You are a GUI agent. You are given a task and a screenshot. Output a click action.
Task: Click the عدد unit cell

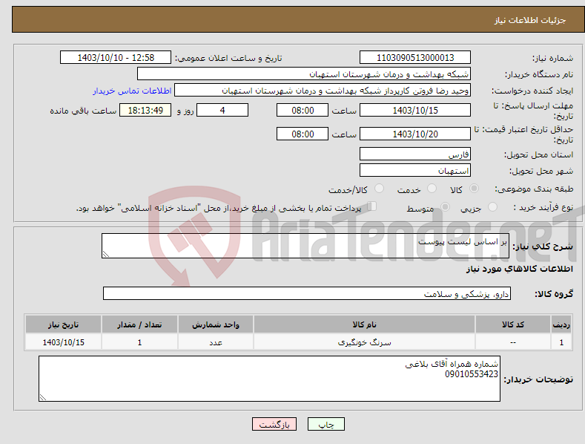tap(216, 342)
